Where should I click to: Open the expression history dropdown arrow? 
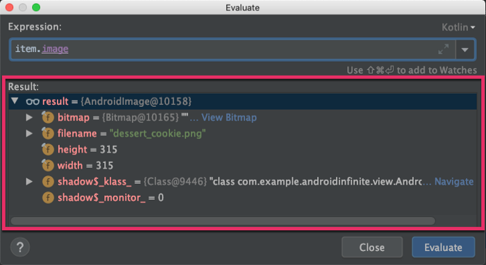click(x=464, y=49)
